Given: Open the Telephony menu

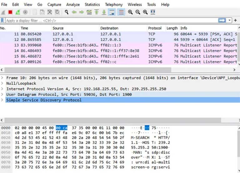Looking at the screenshot, I should coord(114,5).
